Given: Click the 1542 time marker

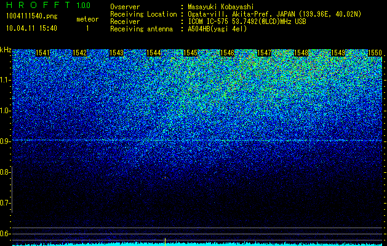Looking at the screenshot, I should click(x=80, y=53).
